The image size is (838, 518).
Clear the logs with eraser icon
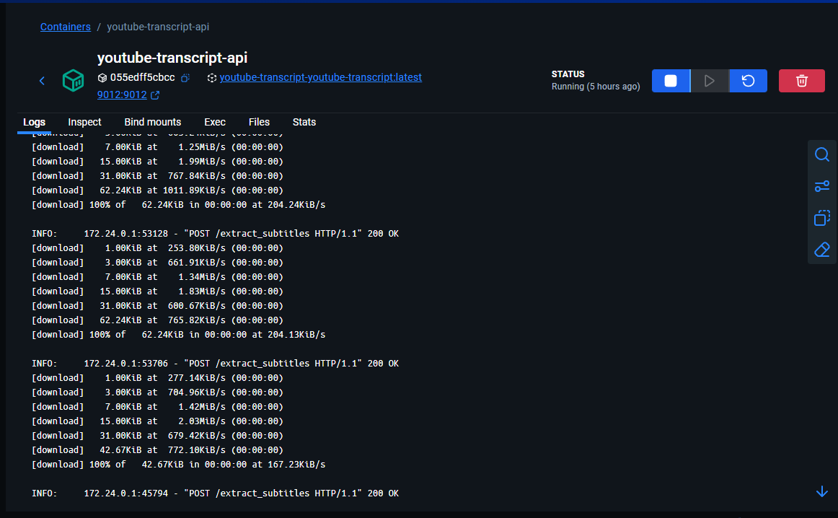[822, 249]
